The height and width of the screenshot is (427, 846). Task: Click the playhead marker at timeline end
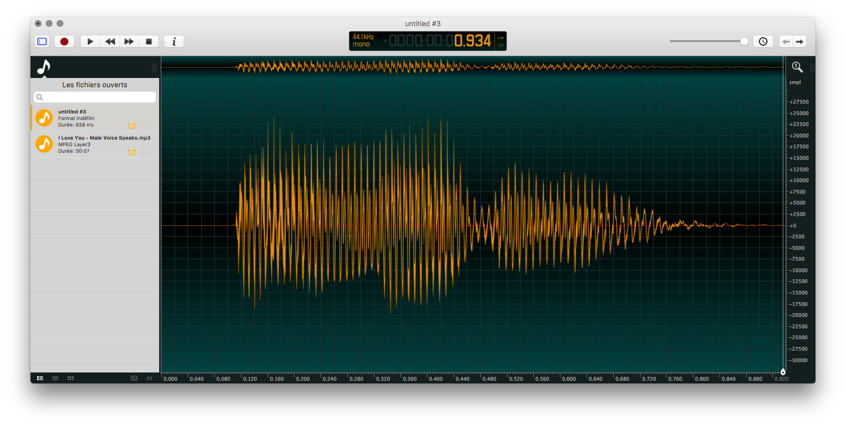[783, 372]
